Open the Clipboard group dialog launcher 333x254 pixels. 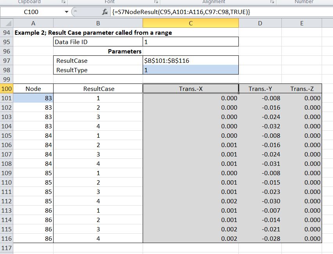click(63, 2)
